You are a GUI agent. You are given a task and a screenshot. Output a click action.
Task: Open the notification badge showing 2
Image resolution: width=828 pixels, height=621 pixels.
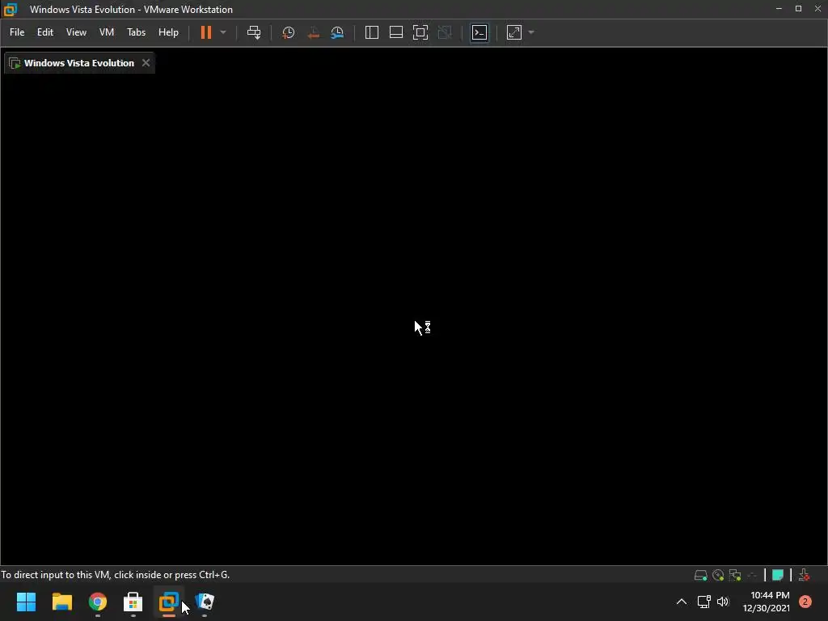[x=805, y=602]
